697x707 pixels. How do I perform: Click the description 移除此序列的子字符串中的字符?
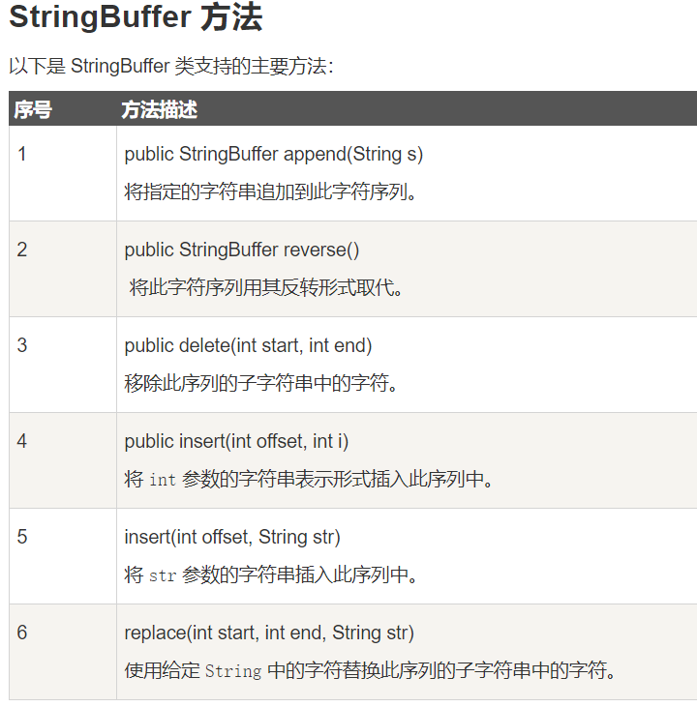click(261, 383)
